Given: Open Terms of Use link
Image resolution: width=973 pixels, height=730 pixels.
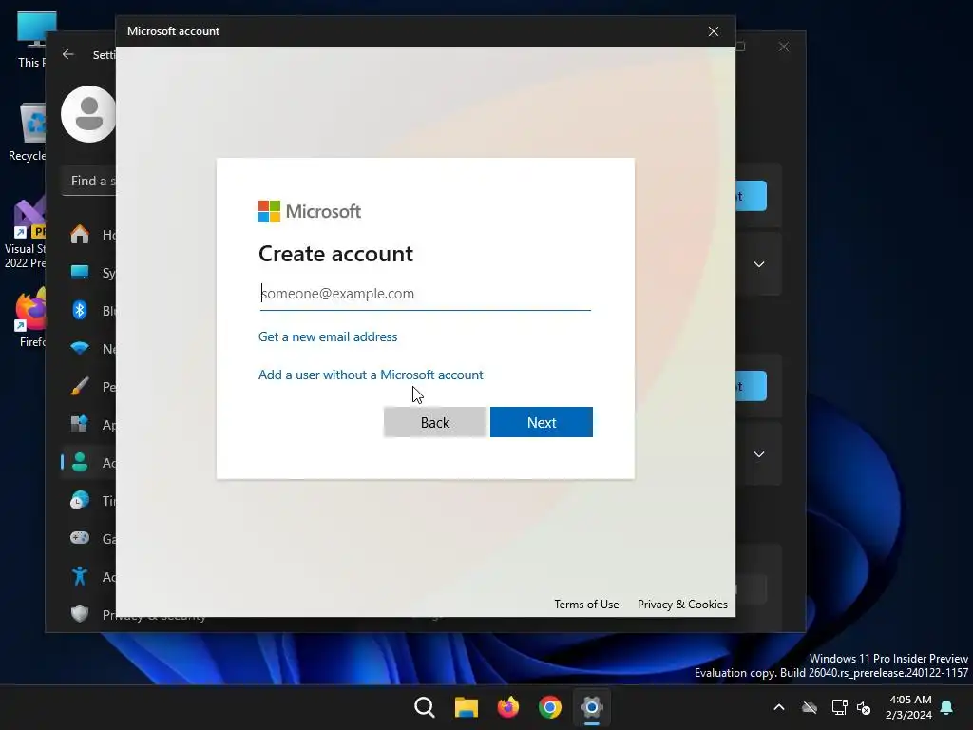Looking at the screenshot, I should (x=586, y=604).
